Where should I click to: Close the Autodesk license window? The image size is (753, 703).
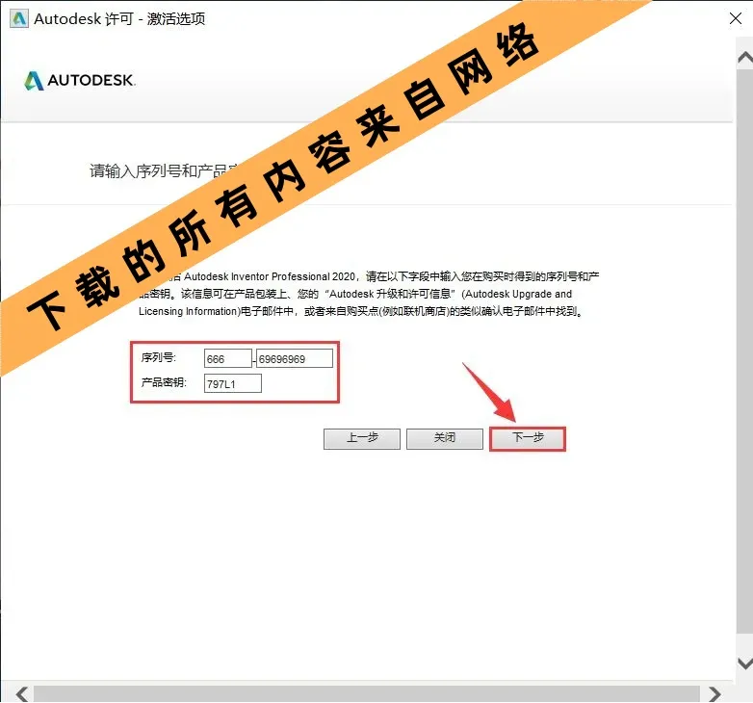point(736,18)
